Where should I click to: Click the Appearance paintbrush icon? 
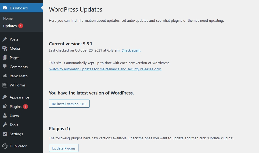(5, 97)
